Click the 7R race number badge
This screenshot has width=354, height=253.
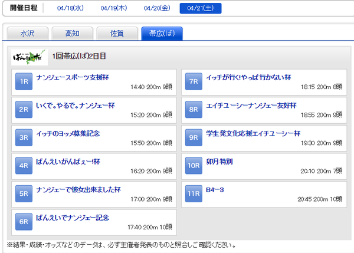point(194,81)
